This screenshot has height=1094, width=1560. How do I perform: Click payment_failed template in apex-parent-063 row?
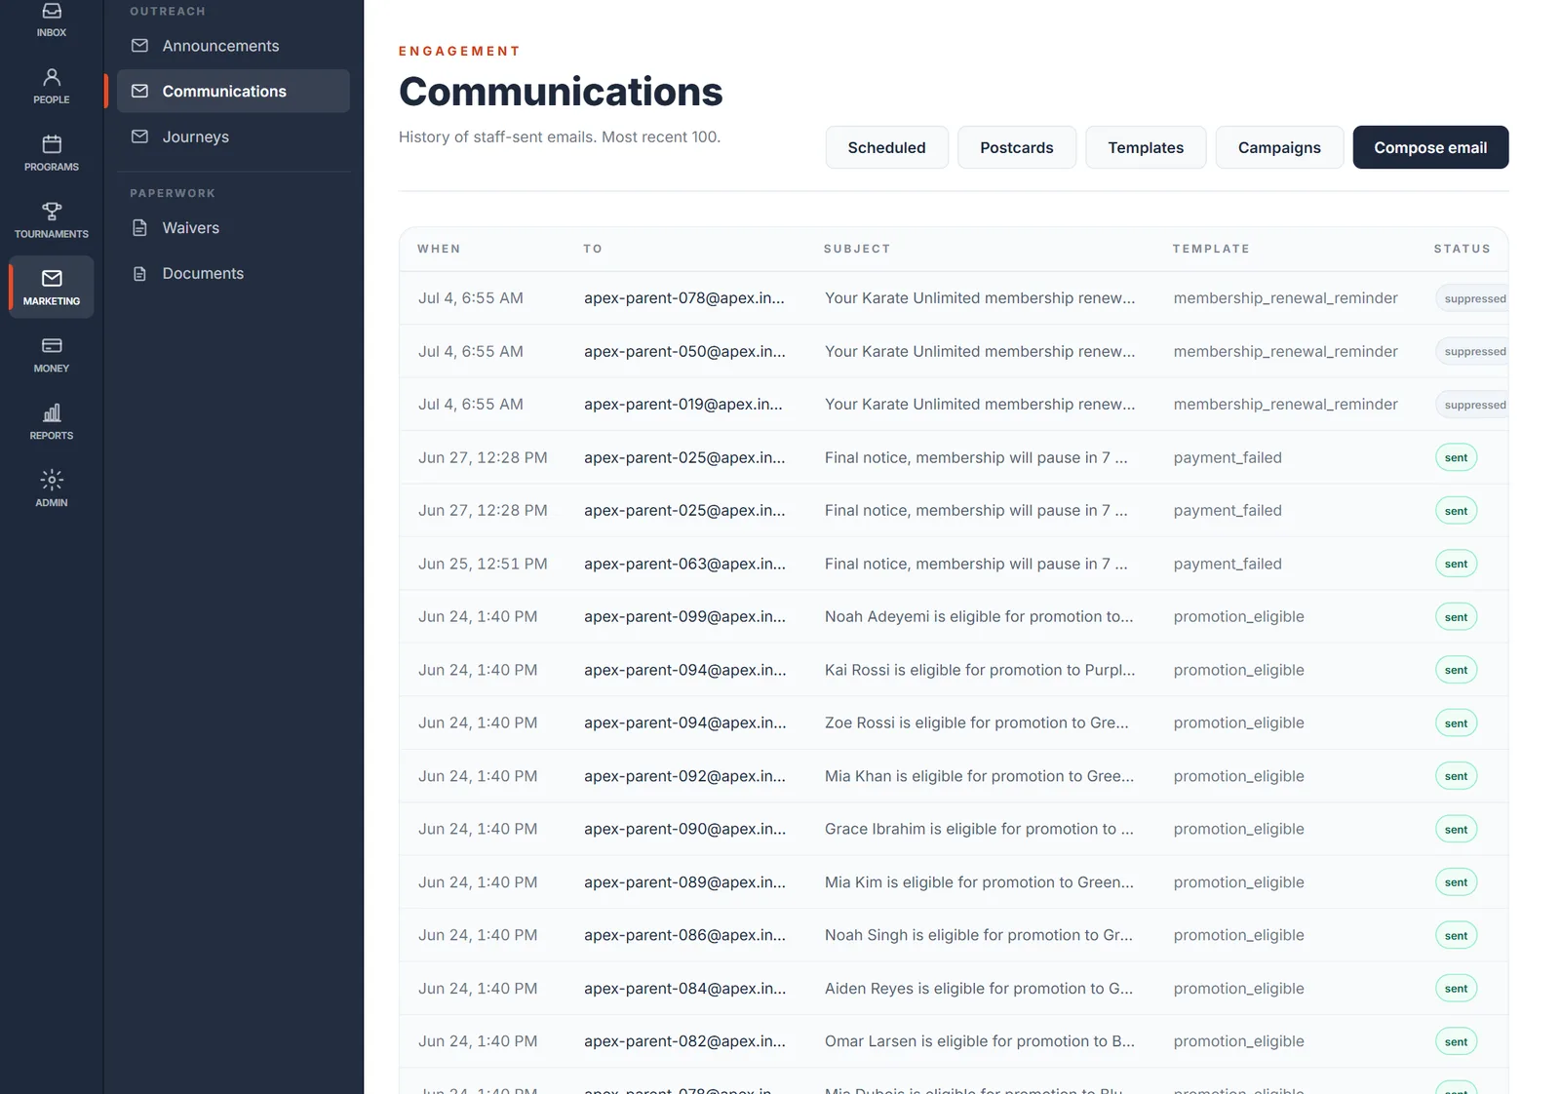click(x=1228, y=564)
